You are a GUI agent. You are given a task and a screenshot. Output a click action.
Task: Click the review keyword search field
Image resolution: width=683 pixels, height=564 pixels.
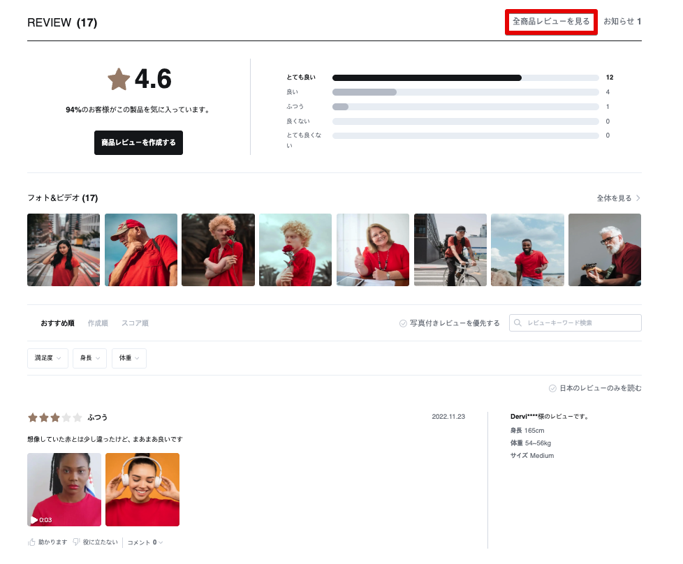pos(581,323)
